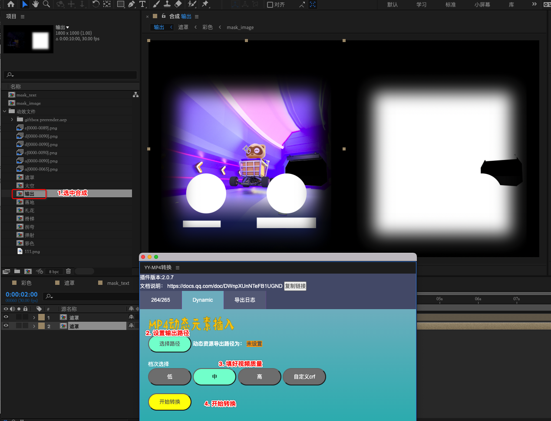Open the 导出日志 tab
Screen dimensions: 551x421
point(244,300)
